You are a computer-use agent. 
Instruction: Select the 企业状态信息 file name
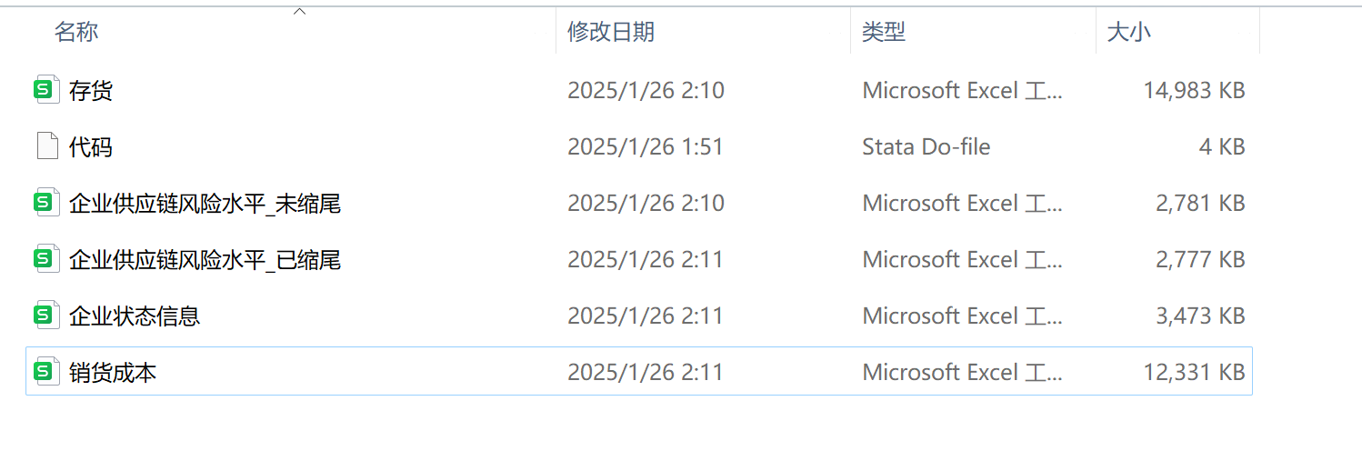[135, 316]
